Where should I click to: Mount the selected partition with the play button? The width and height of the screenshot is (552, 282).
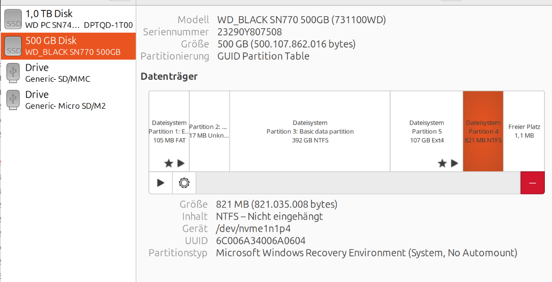pyautogui.click(x=161, y=183)
